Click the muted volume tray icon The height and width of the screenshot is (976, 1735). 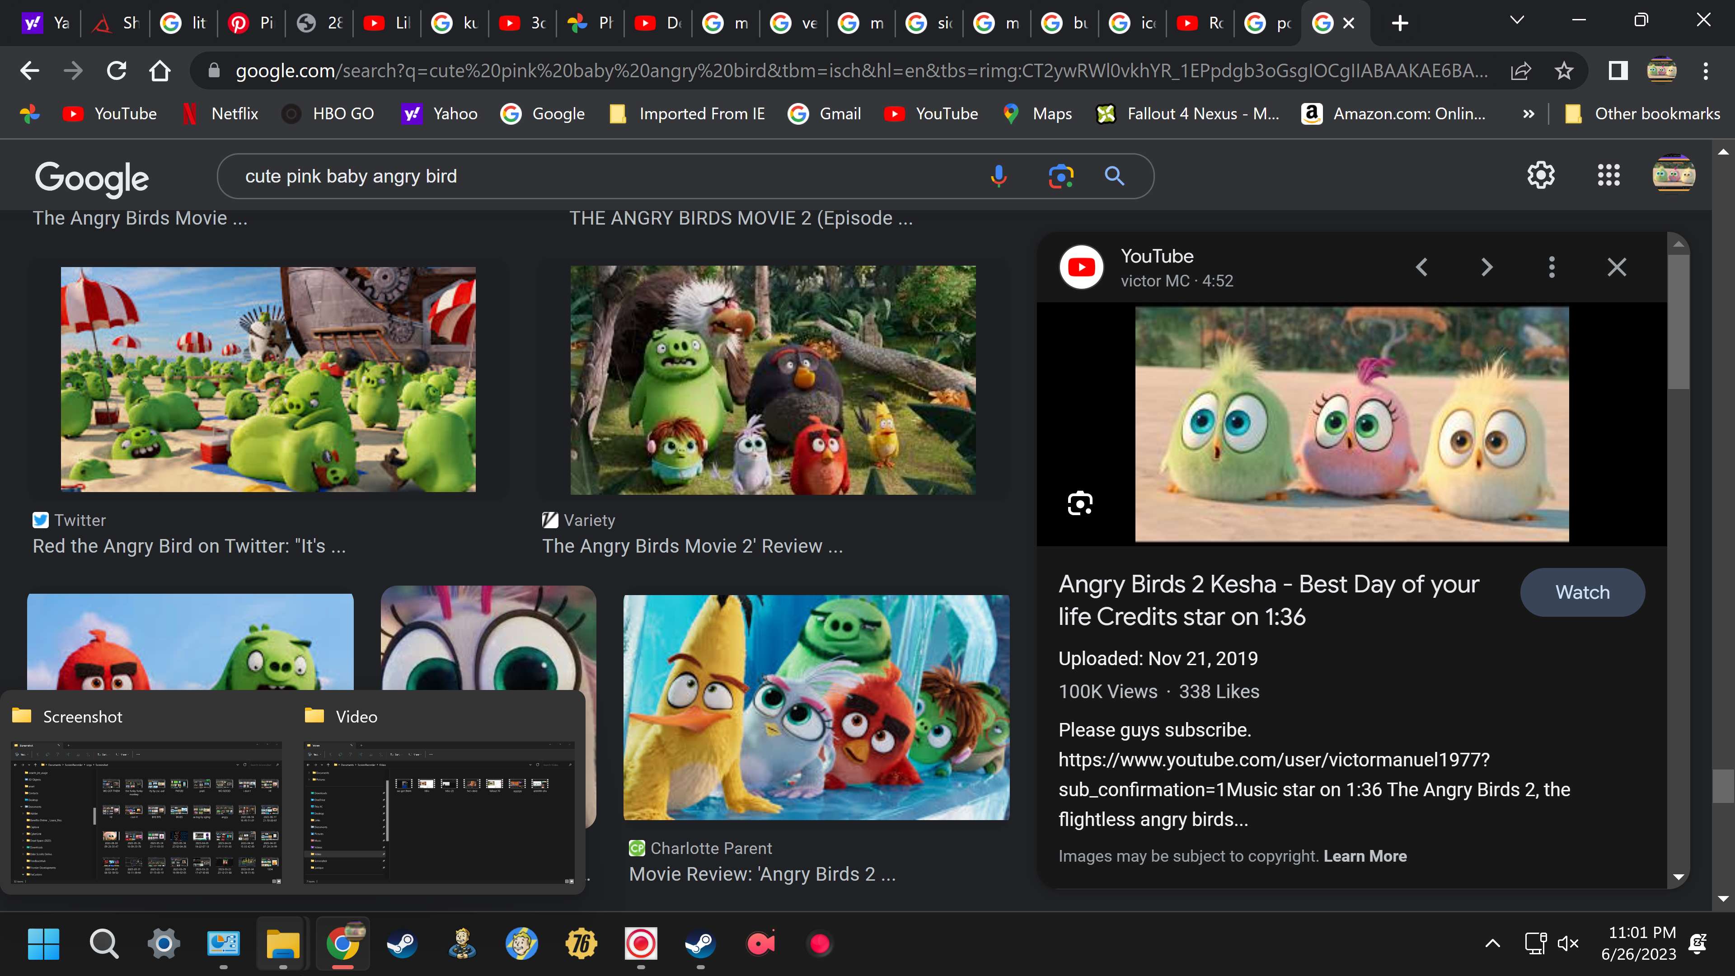coord(1568,943)
